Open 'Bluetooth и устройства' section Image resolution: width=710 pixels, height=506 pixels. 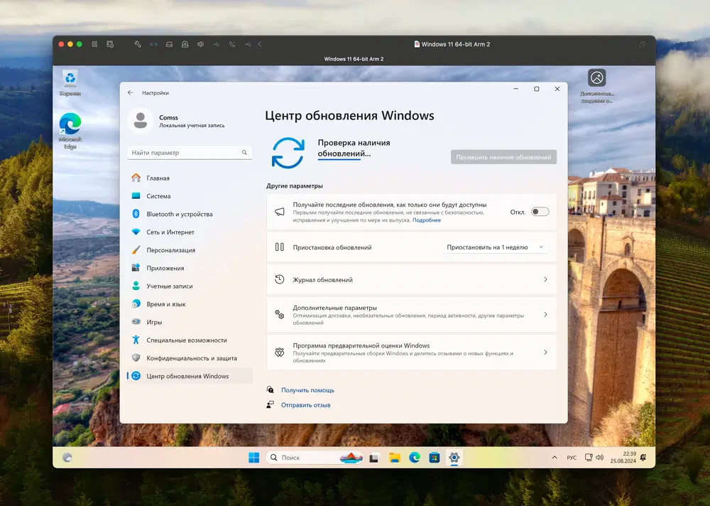(190, 214)
